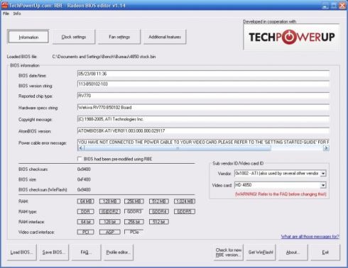This screenshot has height=268, width=348.
Task: Click the RBE app icon in title bar
Action: [4, 5]
